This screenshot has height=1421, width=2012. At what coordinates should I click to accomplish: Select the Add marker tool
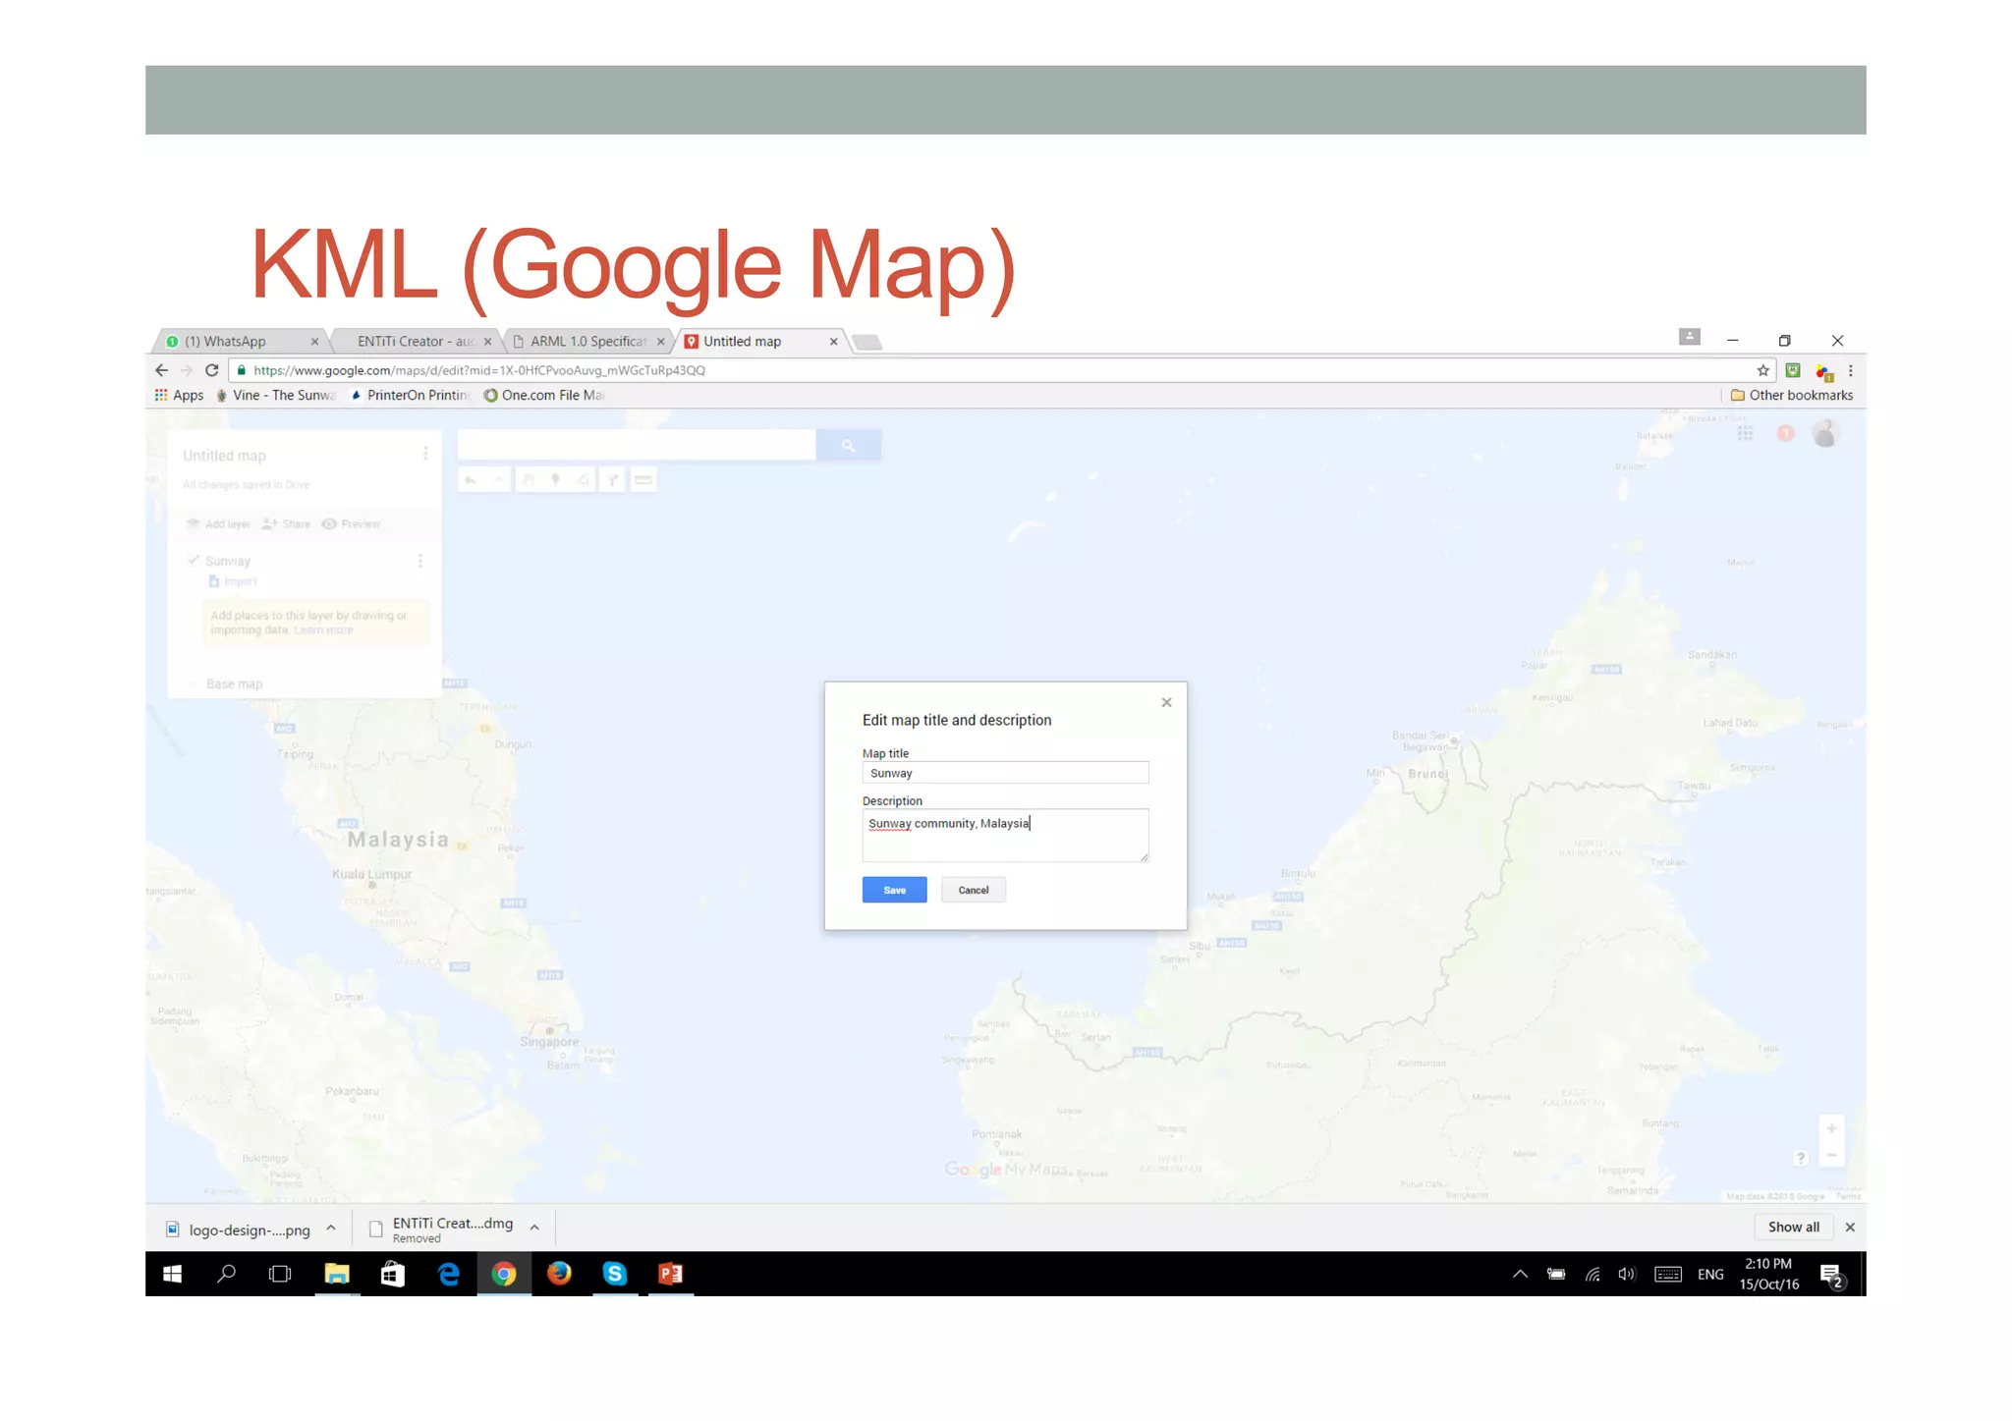click(x=556, y=480)
